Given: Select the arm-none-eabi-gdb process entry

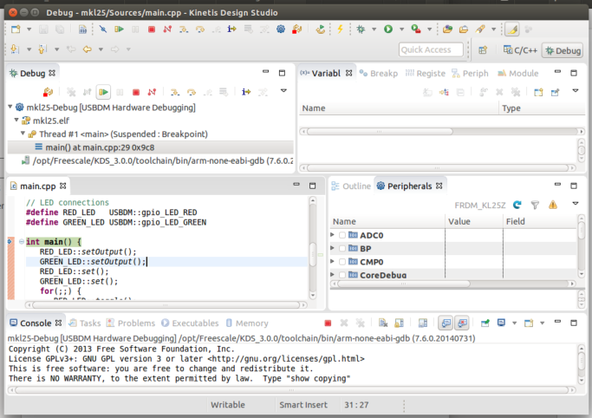Looking at the screenshot, I should point(157,160).
